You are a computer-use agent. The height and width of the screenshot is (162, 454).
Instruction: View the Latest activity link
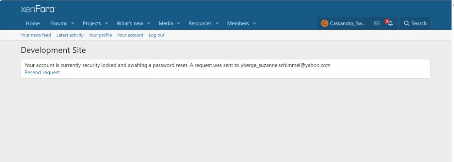pyautogui.click(x=70, y=35)
